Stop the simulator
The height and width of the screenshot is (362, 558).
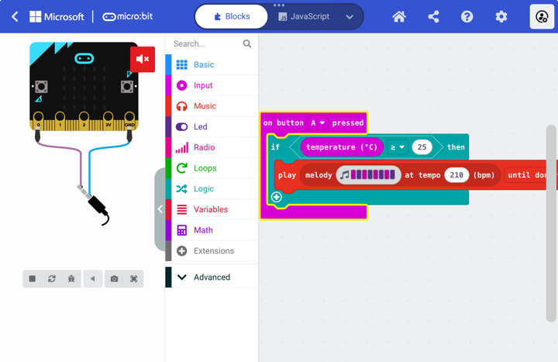pyautogui.click(x=33, y=279)
